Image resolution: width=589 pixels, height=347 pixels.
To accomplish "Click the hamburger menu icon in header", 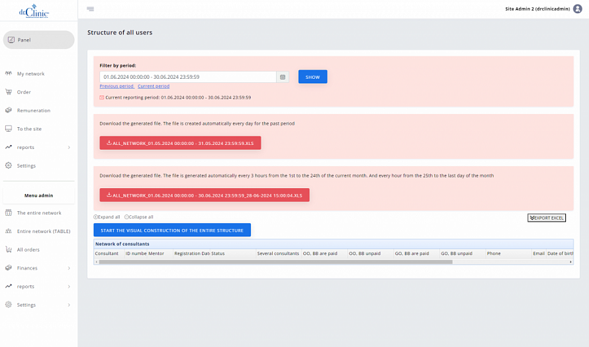I will coord(90,9).
